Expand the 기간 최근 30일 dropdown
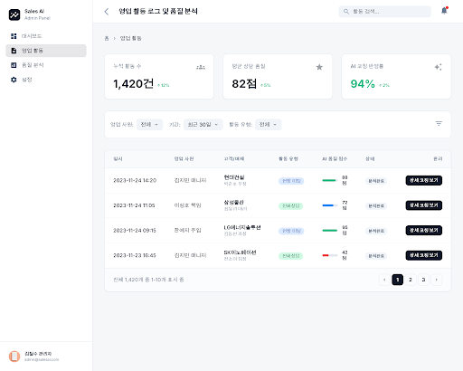Screen dimensions: 463x371 (203, 125)
